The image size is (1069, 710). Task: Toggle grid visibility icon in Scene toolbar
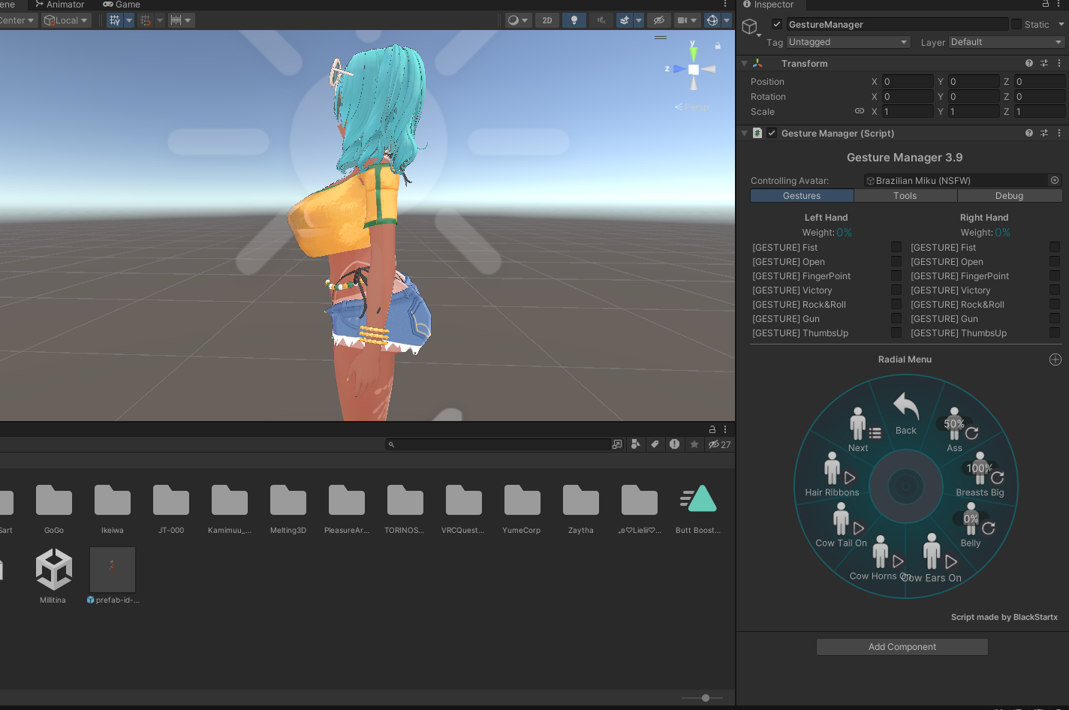tap(115, 20)
